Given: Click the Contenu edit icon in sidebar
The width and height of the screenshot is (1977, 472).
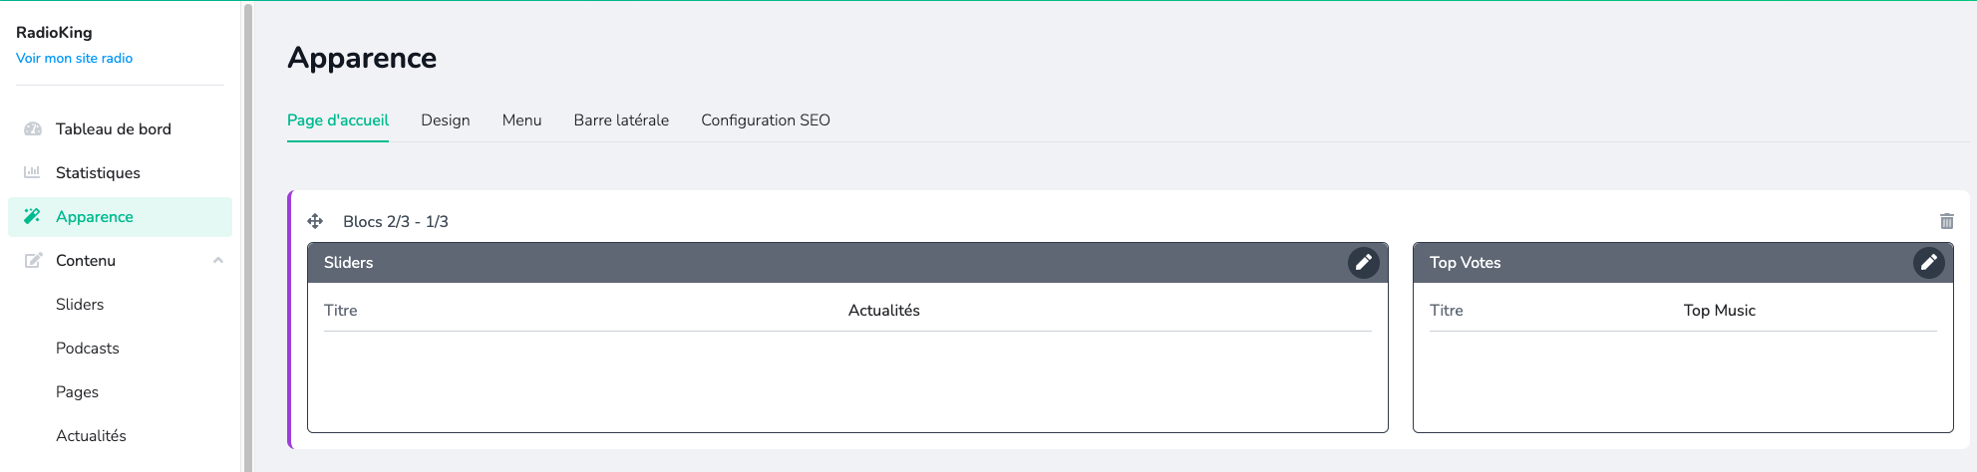Looking at the screenshot, I should coord(33,260).
